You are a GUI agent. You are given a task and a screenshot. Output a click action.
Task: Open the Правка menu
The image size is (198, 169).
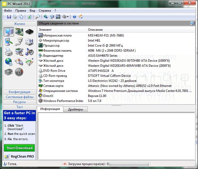[21, 10]
